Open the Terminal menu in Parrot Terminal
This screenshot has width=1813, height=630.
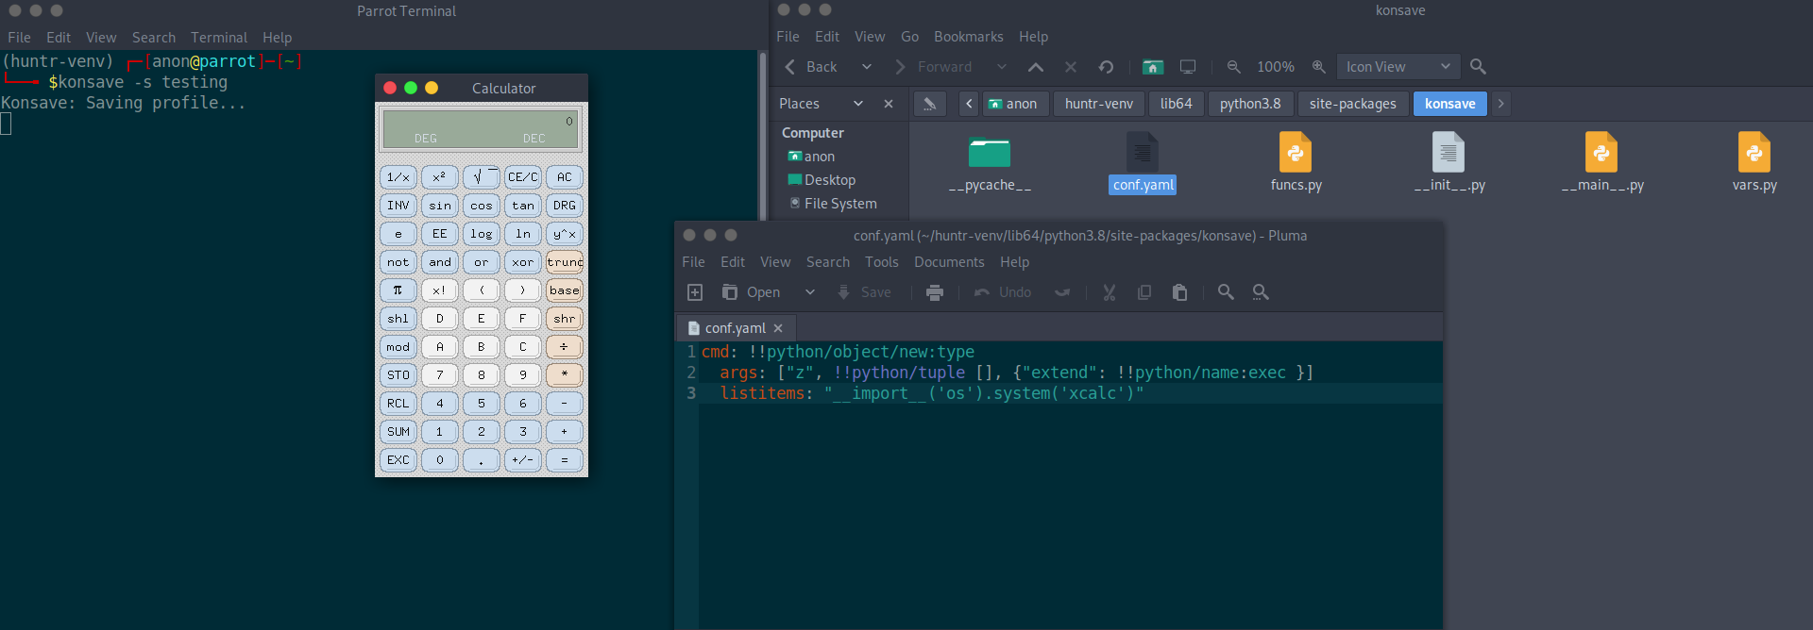[219, 38]
